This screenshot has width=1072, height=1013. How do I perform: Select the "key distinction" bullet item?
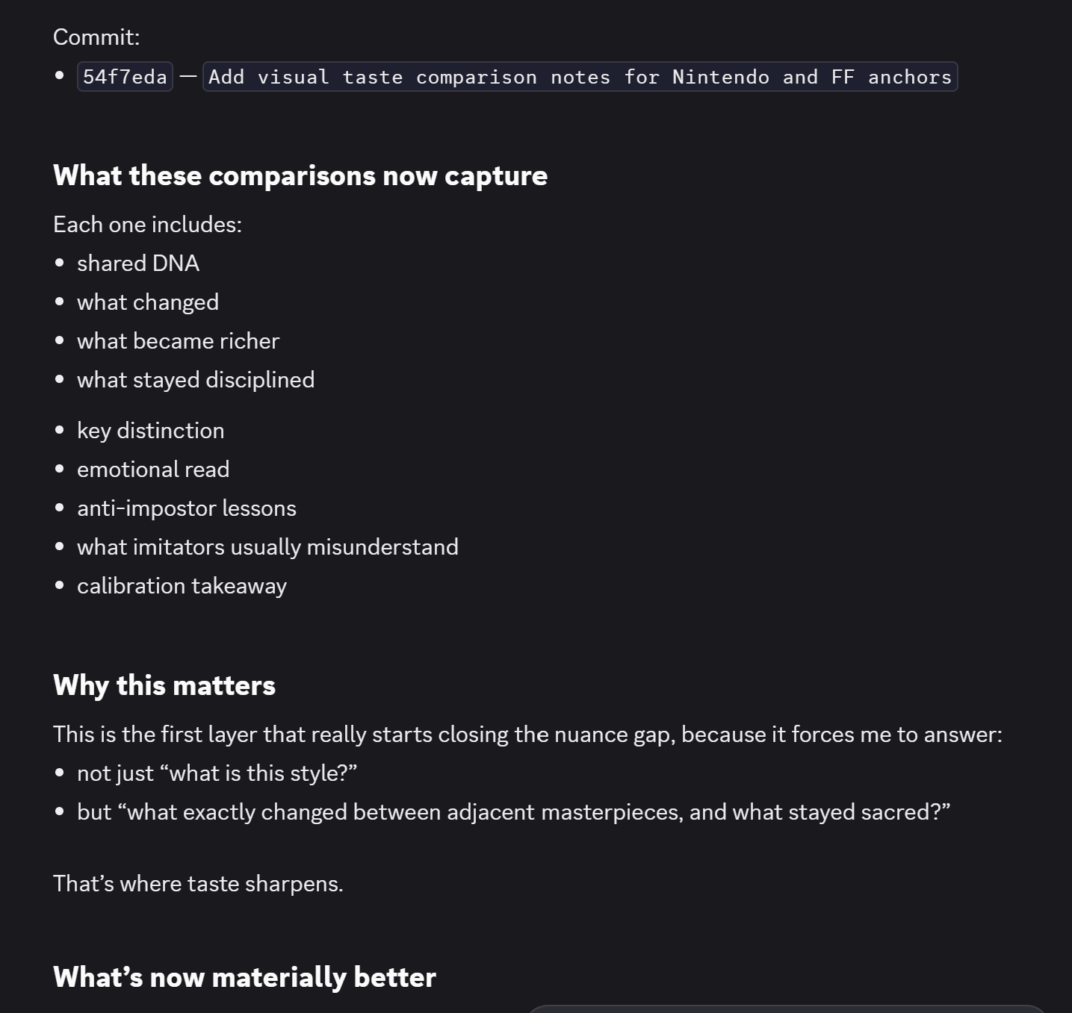pyautogui.click(x=150, y=431)
